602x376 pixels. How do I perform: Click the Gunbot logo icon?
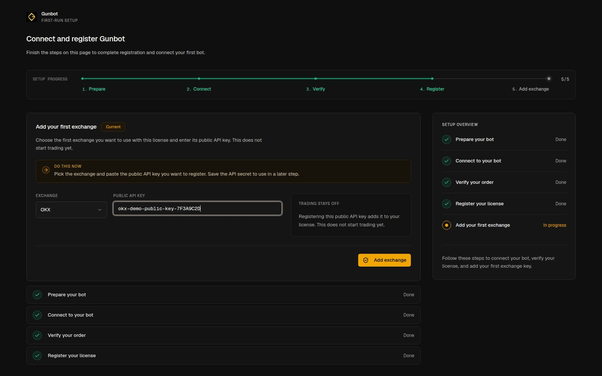32,17
